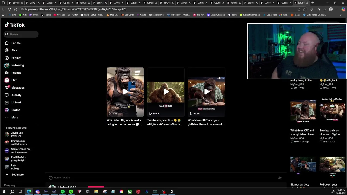Expand See more following accounts
This screenshot has width=347, height=195.
(14, 175)
